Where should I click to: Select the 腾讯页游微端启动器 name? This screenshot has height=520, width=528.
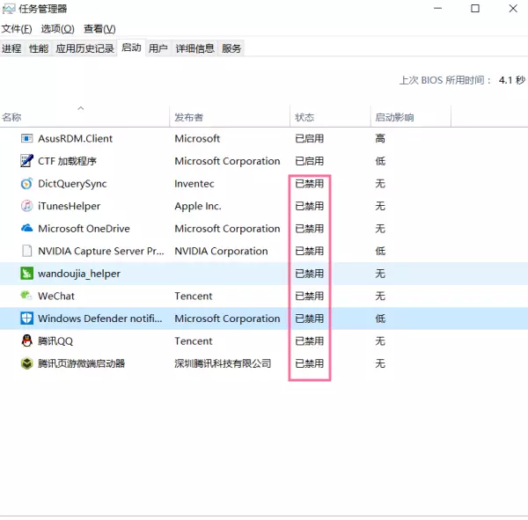pos(81,363)
